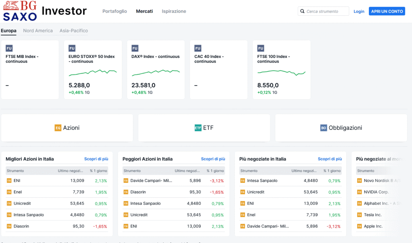Click the Tesla Inc. row name
Viewport: 412px width, 243px height.
pyautogui.click(x=373, y=214)
